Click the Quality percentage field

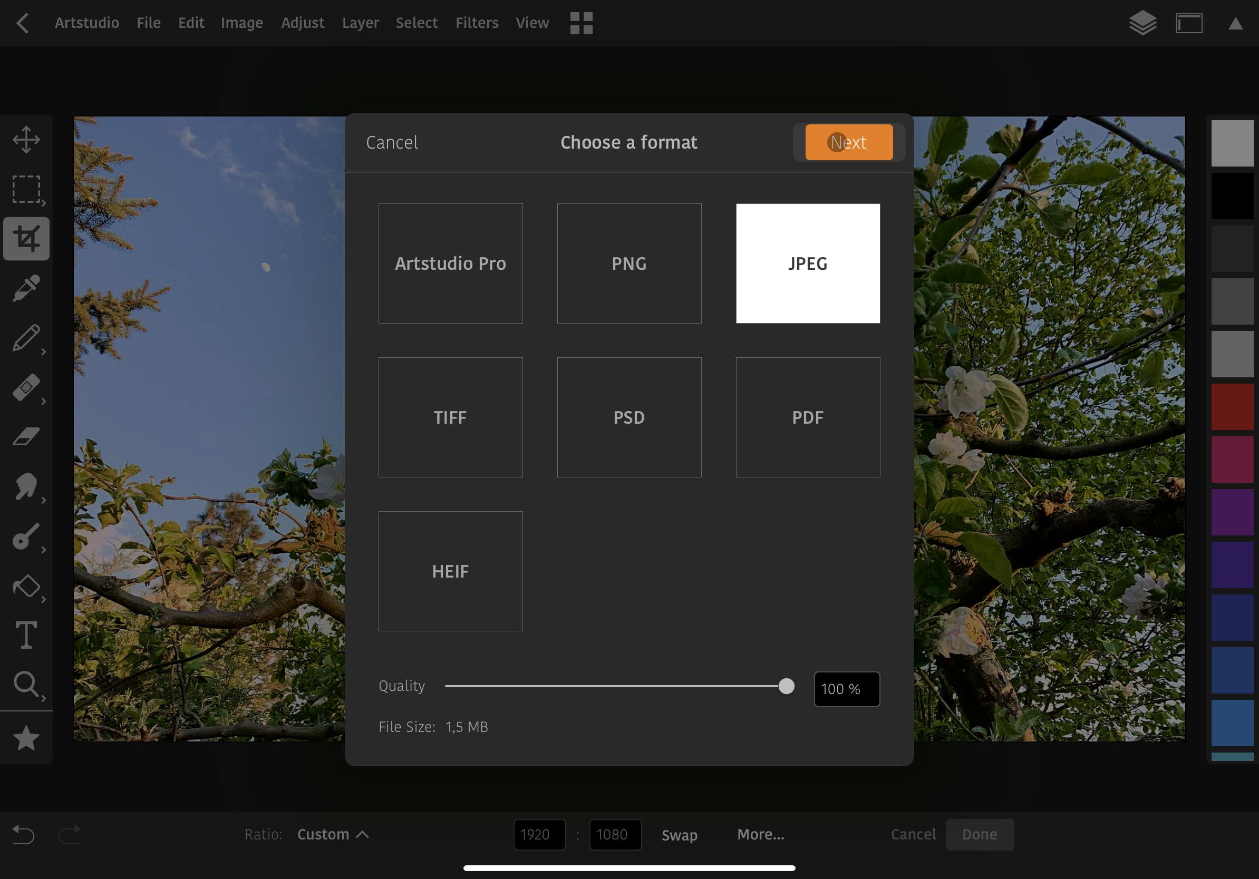(x=846, y=689)
